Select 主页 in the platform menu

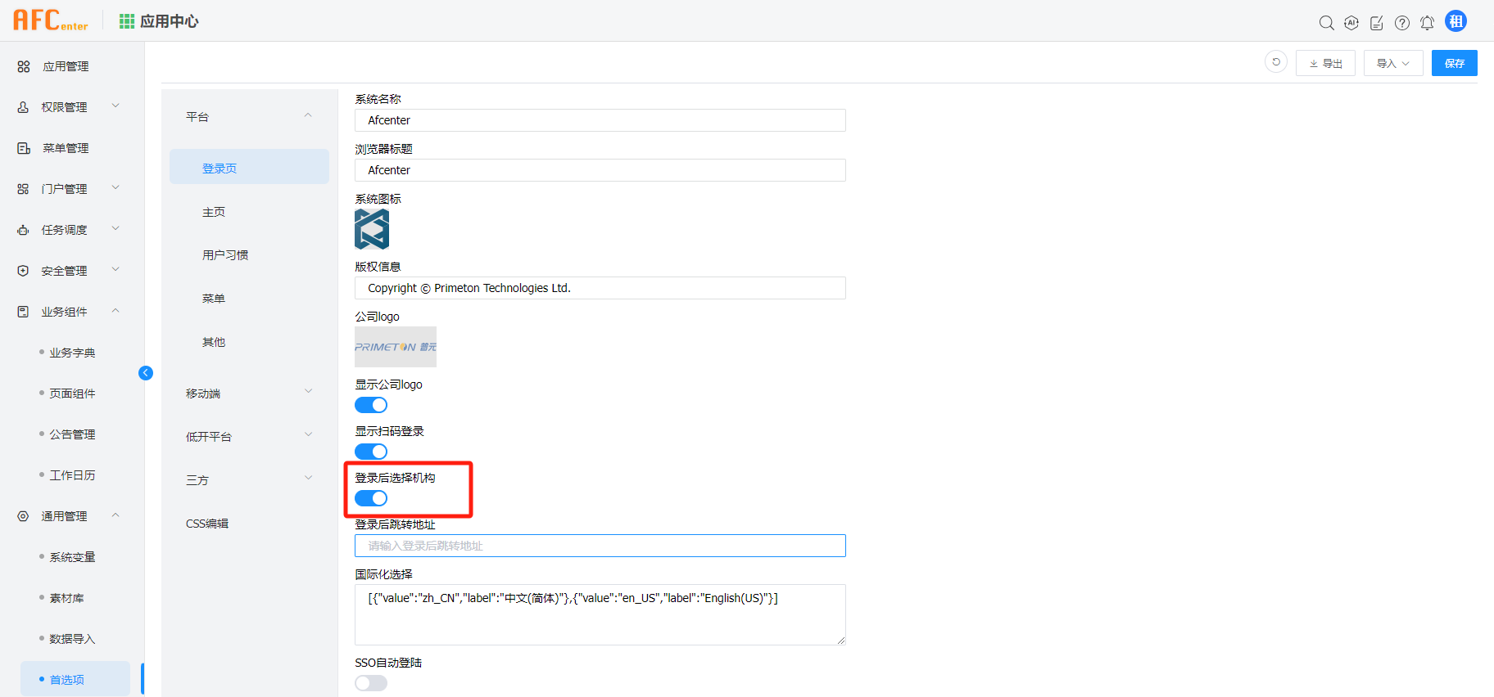point(214,212)
